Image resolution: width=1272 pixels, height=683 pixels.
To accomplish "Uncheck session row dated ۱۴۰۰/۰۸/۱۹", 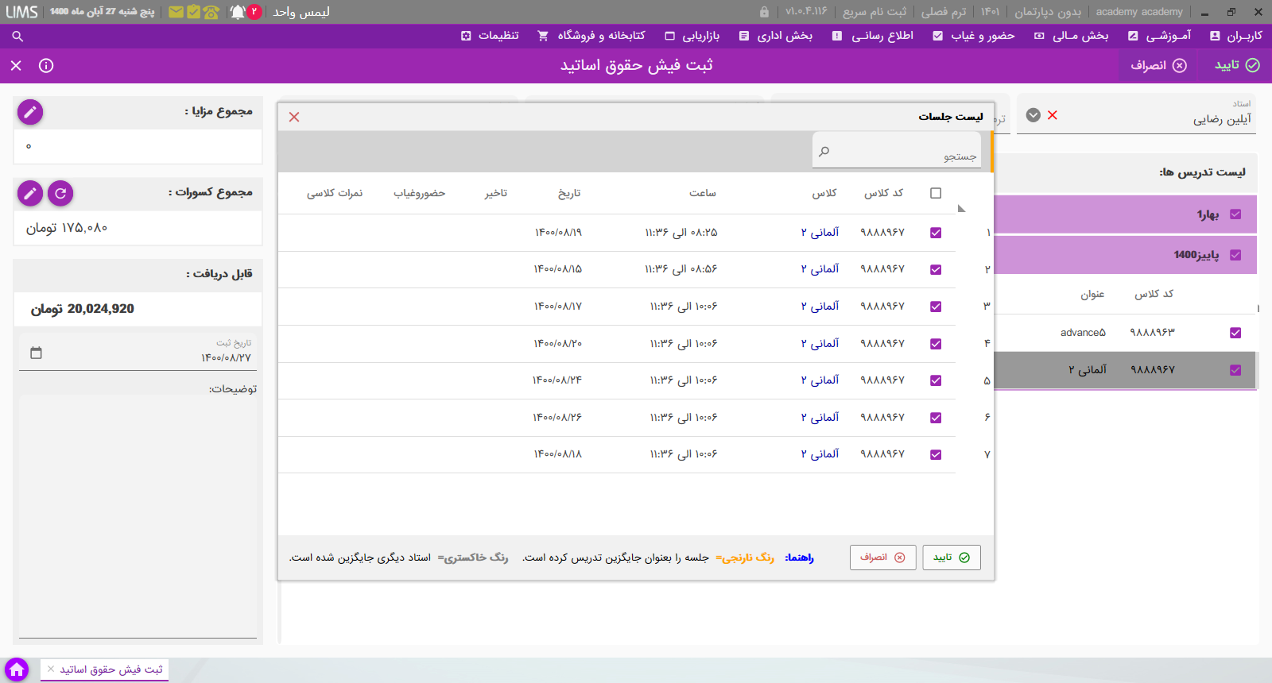I will (x=936, y=233).
